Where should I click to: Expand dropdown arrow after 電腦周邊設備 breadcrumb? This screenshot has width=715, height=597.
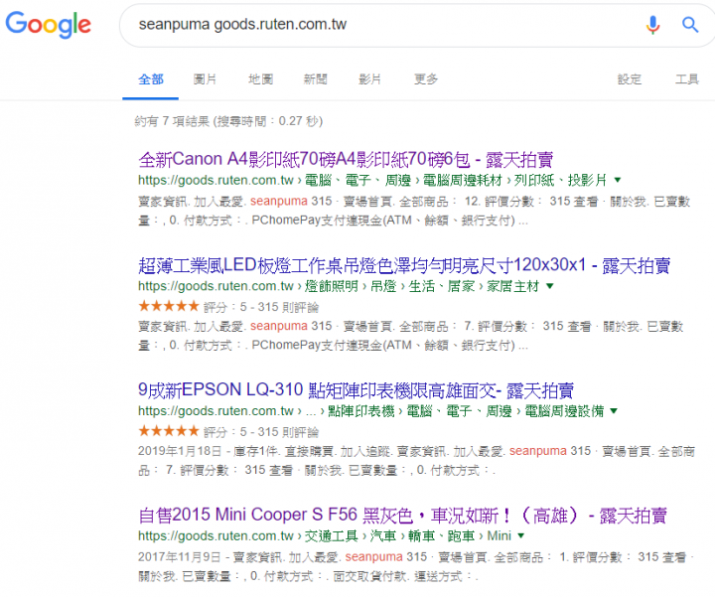(x=614, y=411)
